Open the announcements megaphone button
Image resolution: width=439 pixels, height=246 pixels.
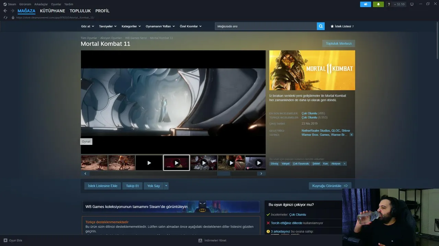coord(366,4)
